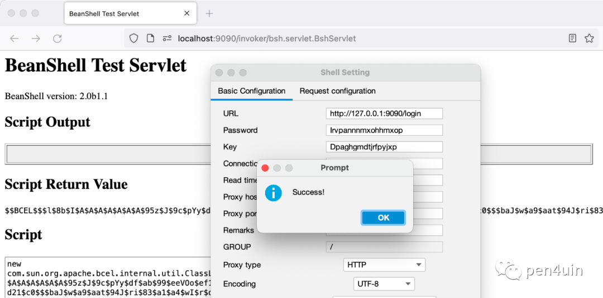This screenshot has width=603, height=298.
Task: Click the Shell Setting window title
Action: 345,72
